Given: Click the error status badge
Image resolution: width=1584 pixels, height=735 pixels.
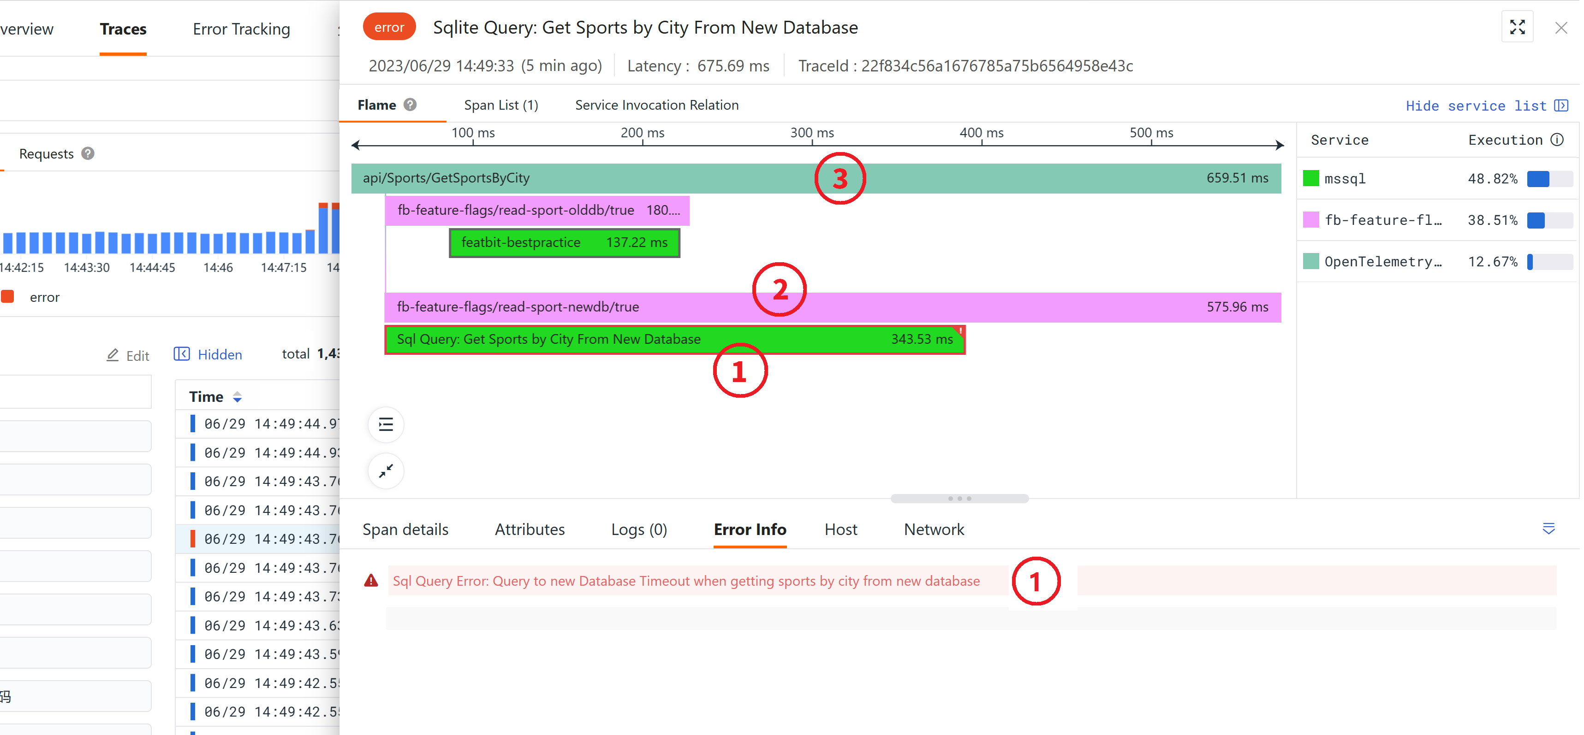Looking at the screenshot, I should coord(389,27).
